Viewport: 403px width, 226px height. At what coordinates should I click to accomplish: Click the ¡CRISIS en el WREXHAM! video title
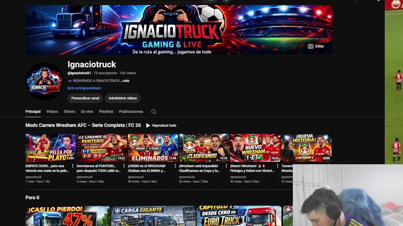[146, 168]
